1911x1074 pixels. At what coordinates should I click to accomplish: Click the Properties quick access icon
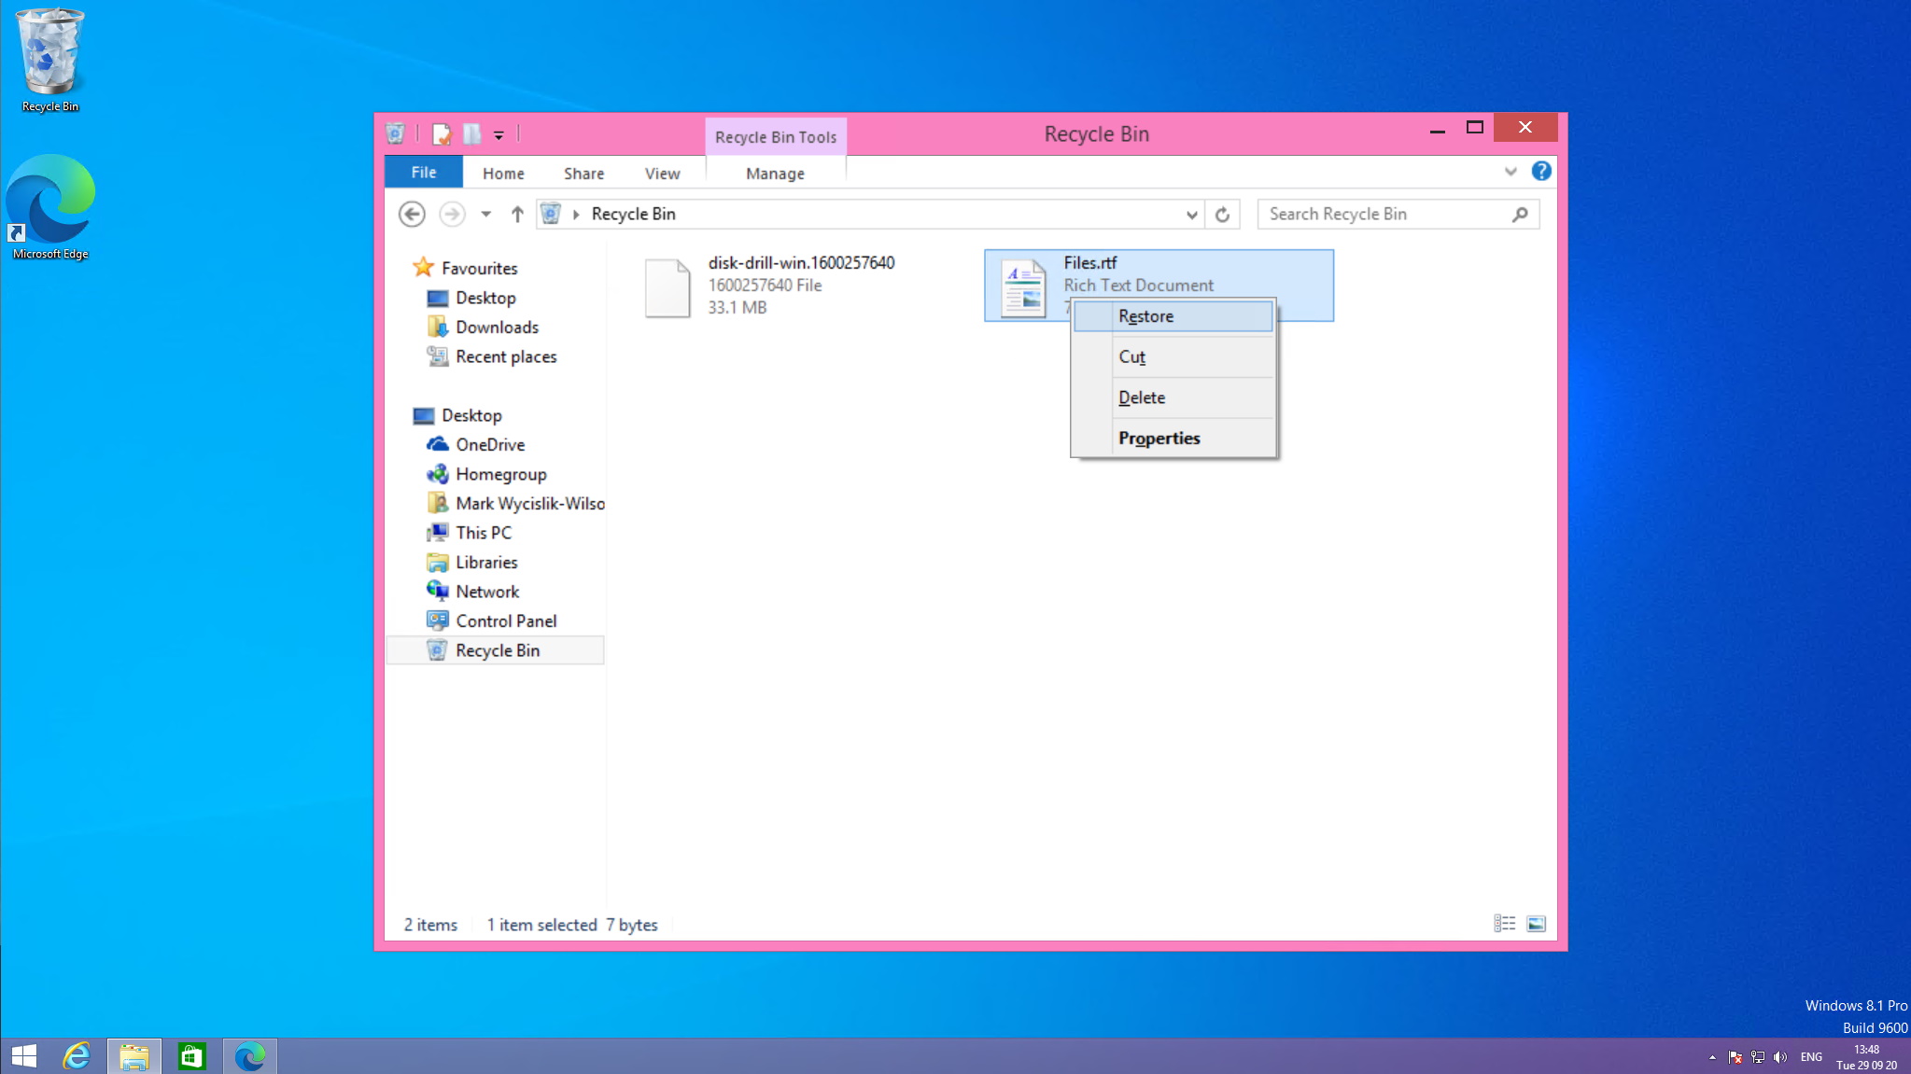442,134
